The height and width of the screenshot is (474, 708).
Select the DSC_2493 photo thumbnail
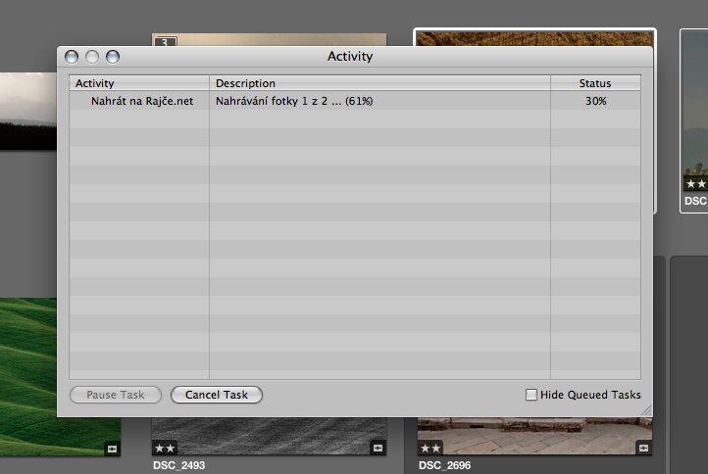(269, 436)
